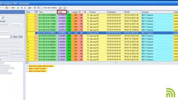Mark packet 3 using its checkbox
This screenshot has height=100, width=178.
(36, 21)
